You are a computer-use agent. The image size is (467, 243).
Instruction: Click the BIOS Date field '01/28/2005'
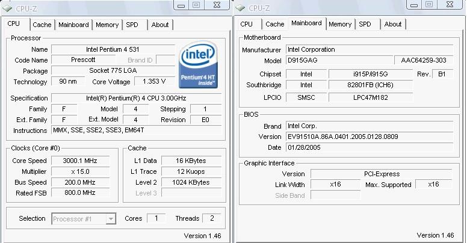370,147
